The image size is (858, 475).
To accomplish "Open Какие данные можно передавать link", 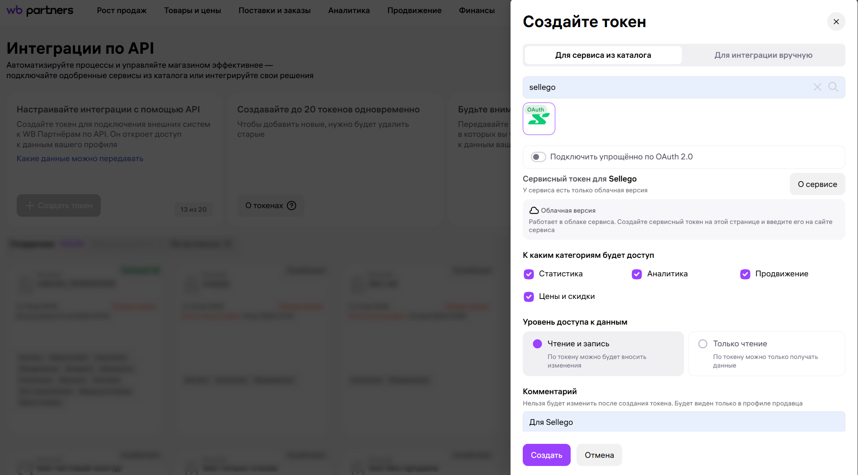I will pyautogui.click(x=80, y=158).
